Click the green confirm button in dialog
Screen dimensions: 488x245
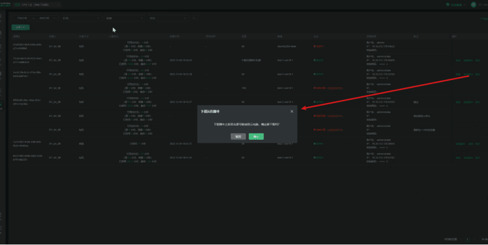point(256,137)
